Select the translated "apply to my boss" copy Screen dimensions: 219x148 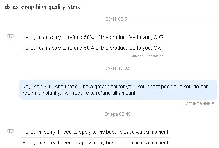click(x=95, y=143)
